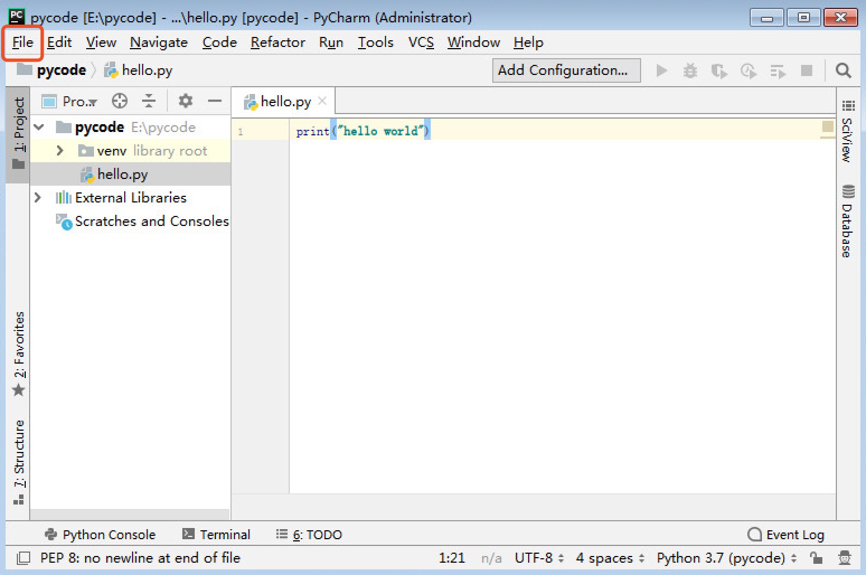
Task: Open the Edit menu
Action: click(x=59, y=43)
